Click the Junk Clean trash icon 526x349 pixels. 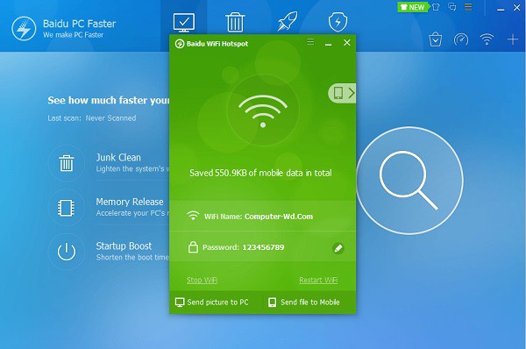coord(67,163)
